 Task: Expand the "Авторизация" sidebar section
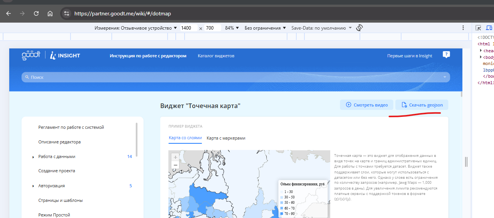point(33,186)
